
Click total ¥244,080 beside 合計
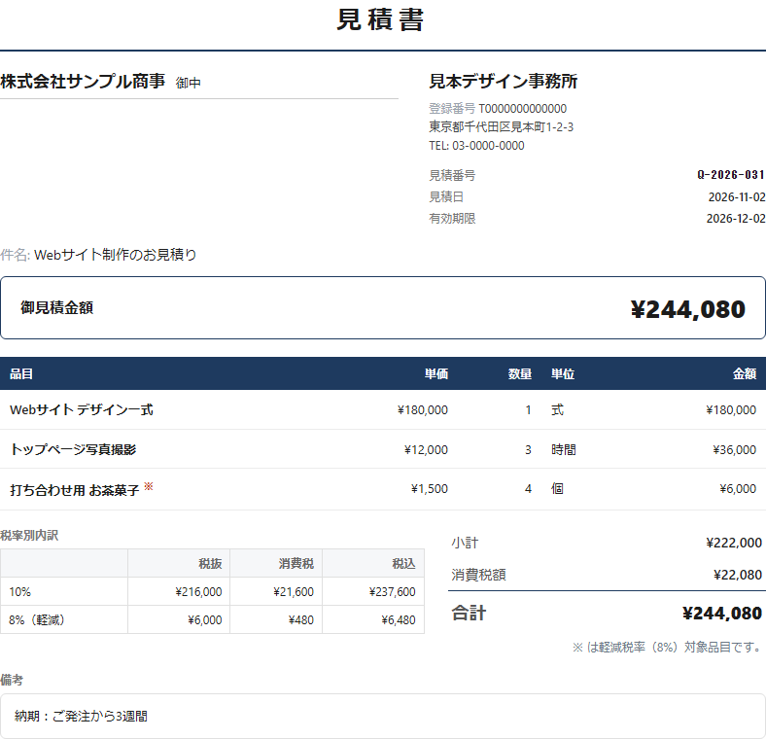(722, 614)
